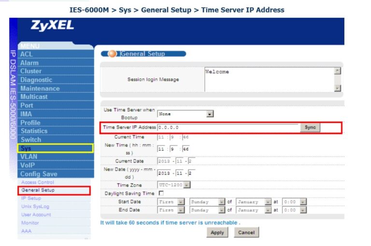This screenshot has width=371, height=246.
Task: Click the New Date day field
Action: [191, 173]
